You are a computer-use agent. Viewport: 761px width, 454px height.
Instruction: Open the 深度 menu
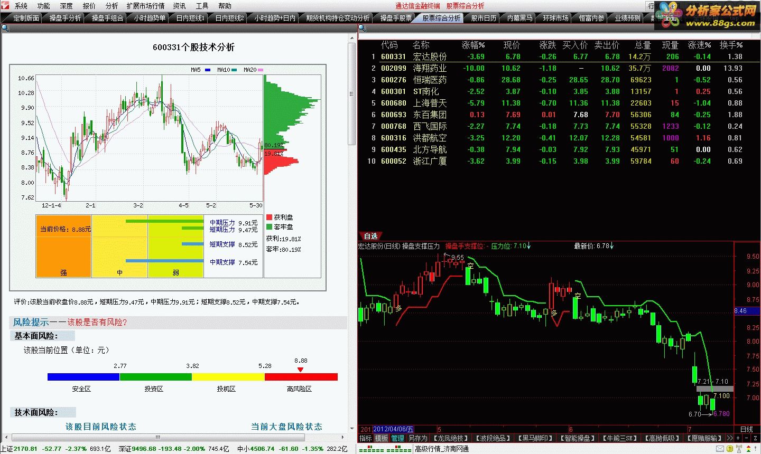coord(66,6)
